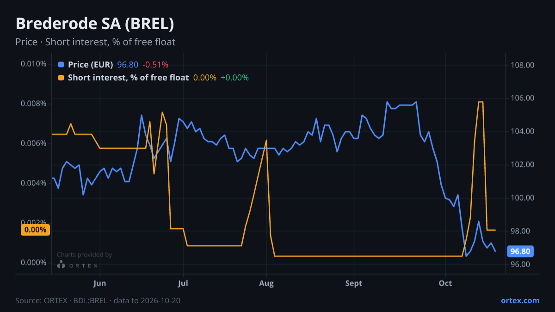Click the 104.00 right axis label
555x312 pixels.
[523, 131]
